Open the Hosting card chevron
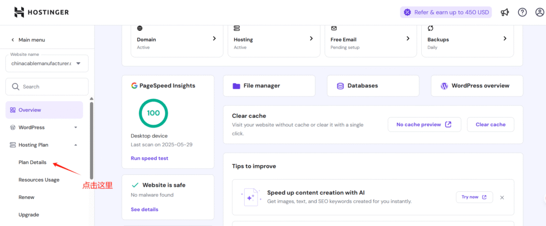The width and height of the screenshot is (546, 226). tap(311, 38)
